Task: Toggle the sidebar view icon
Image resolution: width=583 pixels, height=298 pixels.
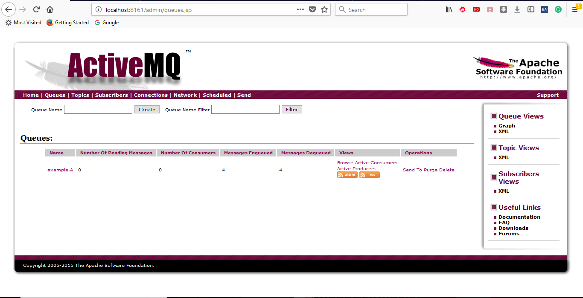Action: [x=531, y=9]
